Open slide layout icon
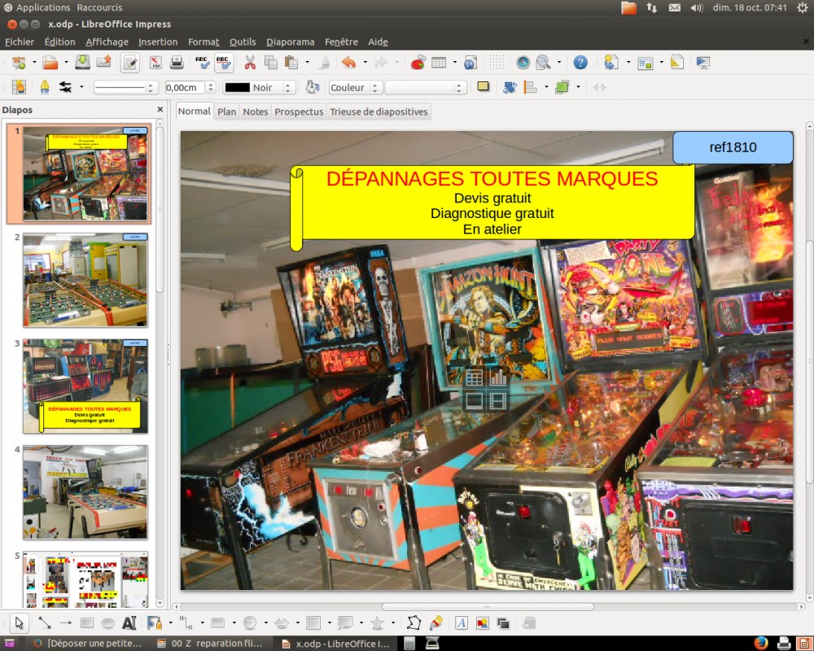Screen dimensions: 814x651 coord(646,63)
